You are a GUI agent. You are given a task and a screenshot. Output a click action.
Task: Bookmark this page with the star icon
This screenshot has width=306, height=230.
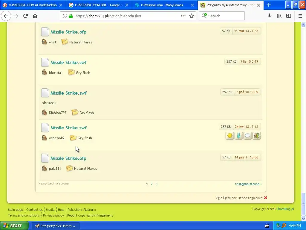[x=192, y=16]
